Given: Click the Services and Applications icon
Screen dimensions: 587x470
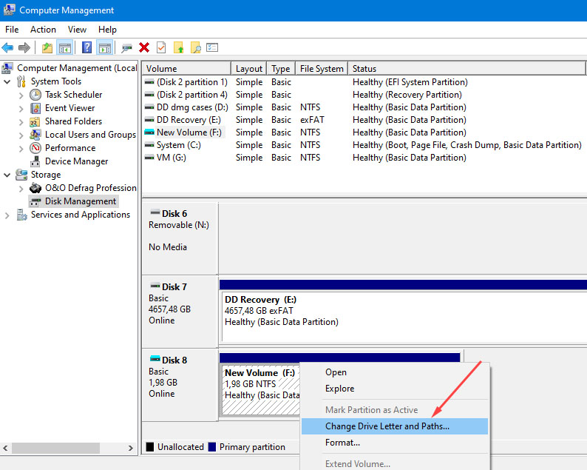Looking at the screenshot, I should pos(21,215).
